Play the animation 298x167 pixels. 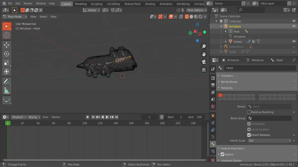tap(107, 117)
